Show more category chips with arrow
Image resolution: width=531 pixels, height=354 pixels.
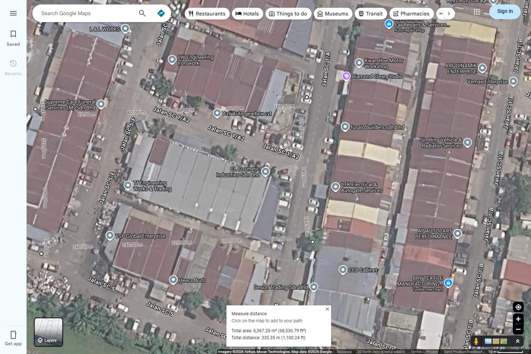coord(449,14)
